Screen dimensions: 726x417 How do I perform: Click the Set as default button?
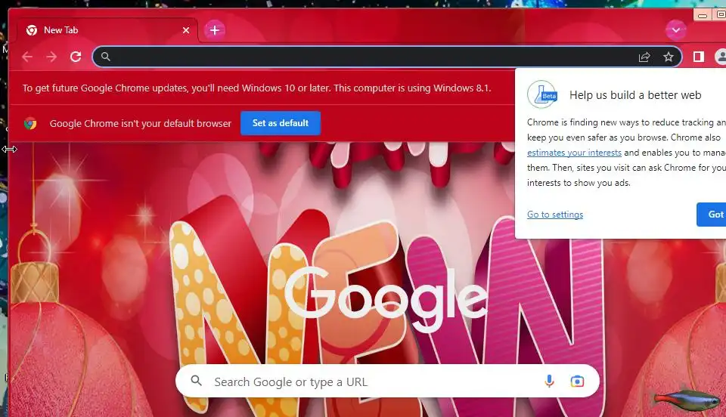280,123
